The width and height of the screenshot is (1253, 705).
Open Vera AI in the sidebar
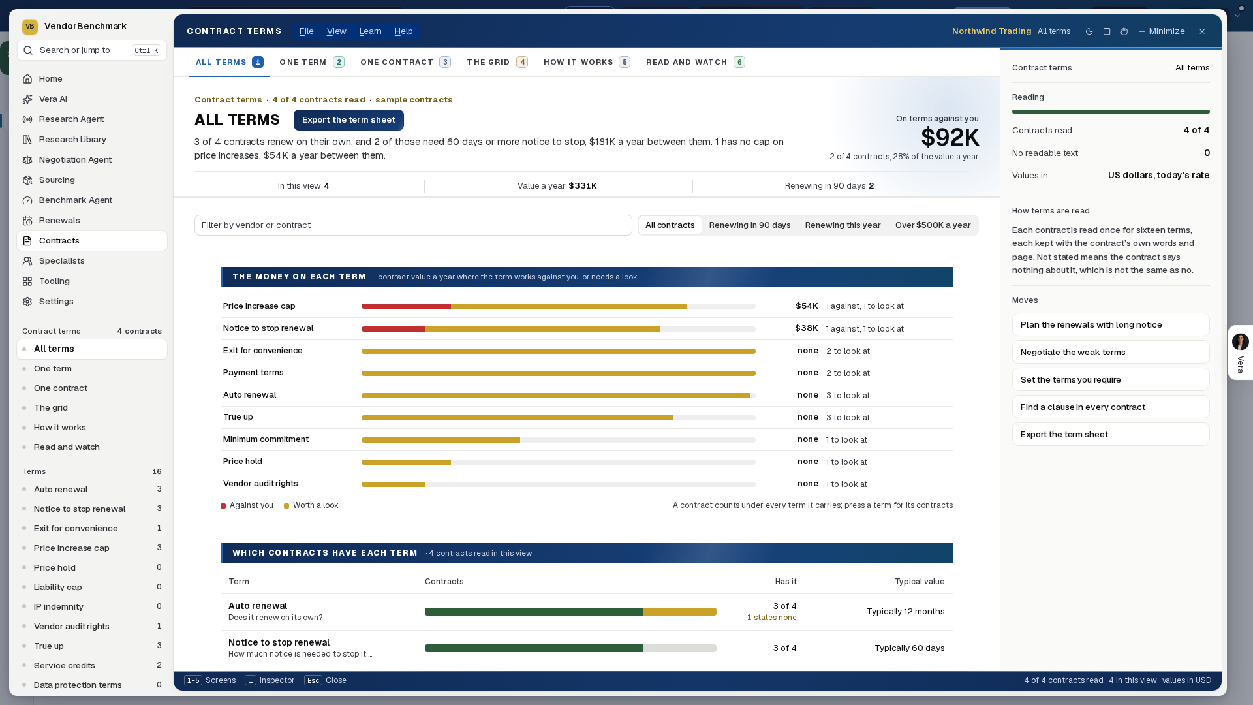[92, 99]
